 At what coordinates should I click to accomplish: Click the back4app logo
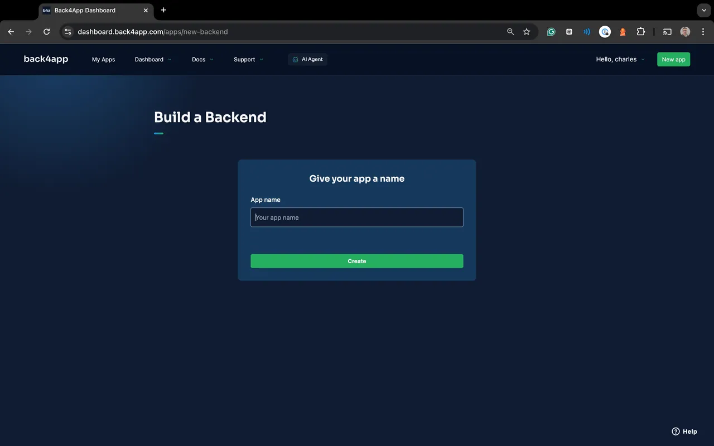(x=46, y=59)
